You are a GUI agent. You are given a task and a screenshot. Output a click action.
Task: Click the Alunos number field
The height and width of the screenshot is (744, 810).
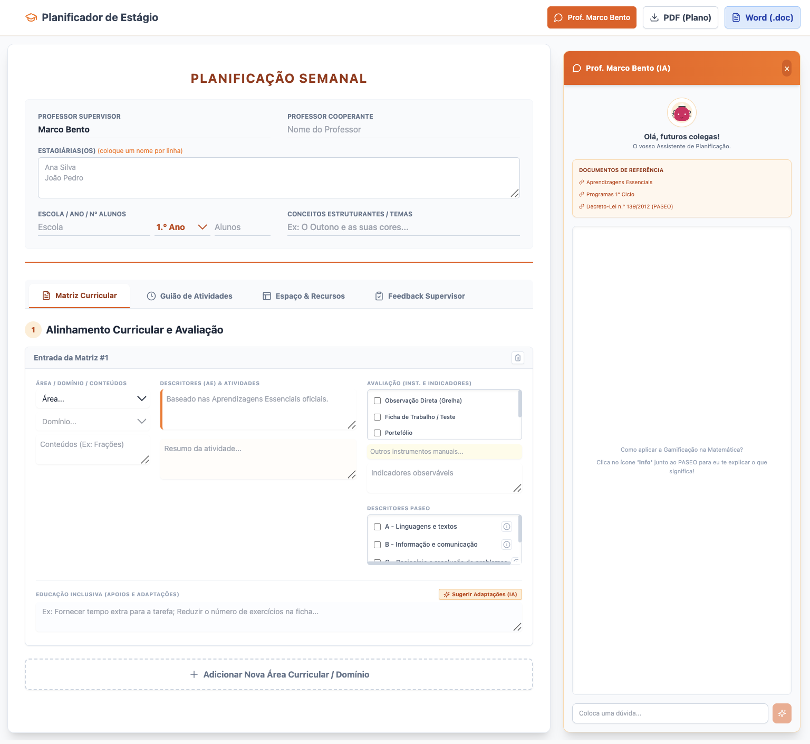242,227
